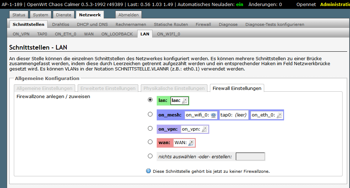
Task: Click the blue help info icon
Action: click(149, 171)
